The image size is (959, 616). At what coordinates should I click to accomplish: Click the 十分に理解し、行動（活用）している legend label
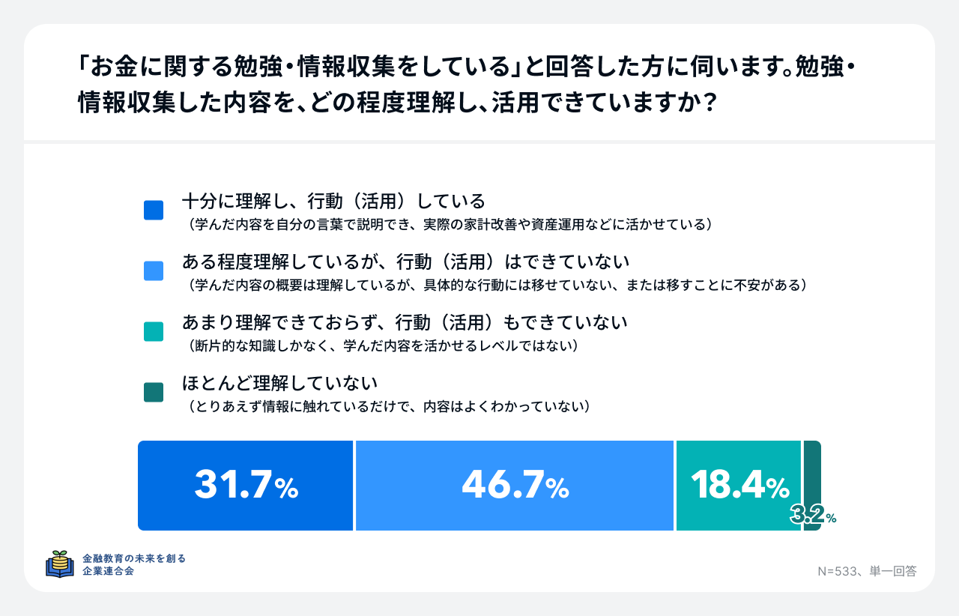pos(334,202)
